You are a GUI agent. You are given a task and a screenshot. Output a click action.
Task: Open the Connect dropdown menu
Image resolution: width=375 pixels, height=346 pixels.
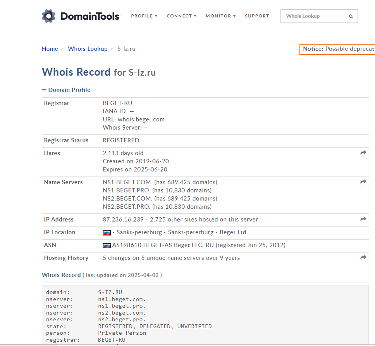coord(181,16)
